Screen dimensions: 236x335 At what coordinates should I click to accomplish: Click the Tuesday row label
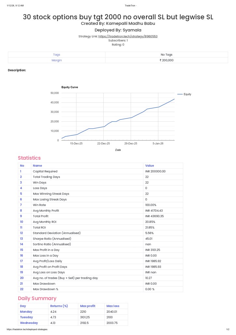click(x=26, y=317)
